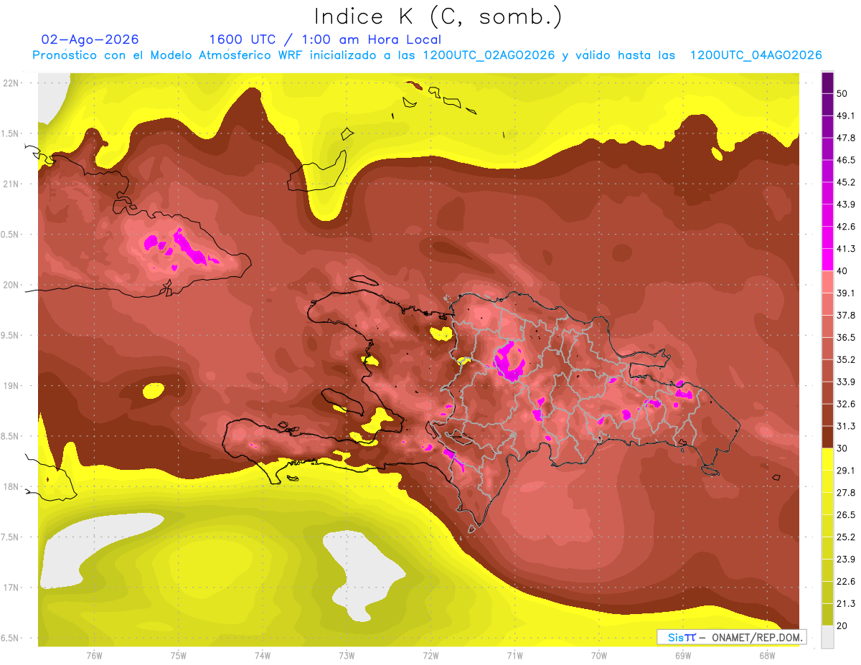Click the legend value '25.2'
Viewport: 861px width, 665px height.
[x=846, y=537]
